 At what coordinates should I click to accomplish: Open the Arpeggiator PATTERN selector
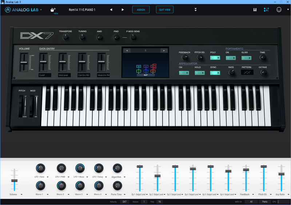coord(247,73)
